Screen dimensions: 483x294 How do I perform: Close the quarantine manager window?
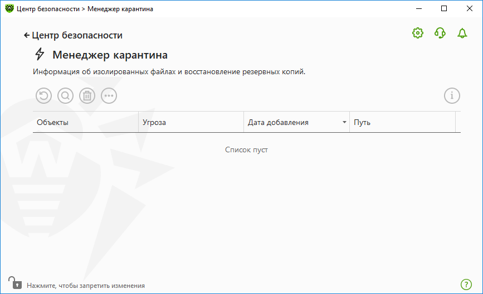click(470, 8)
